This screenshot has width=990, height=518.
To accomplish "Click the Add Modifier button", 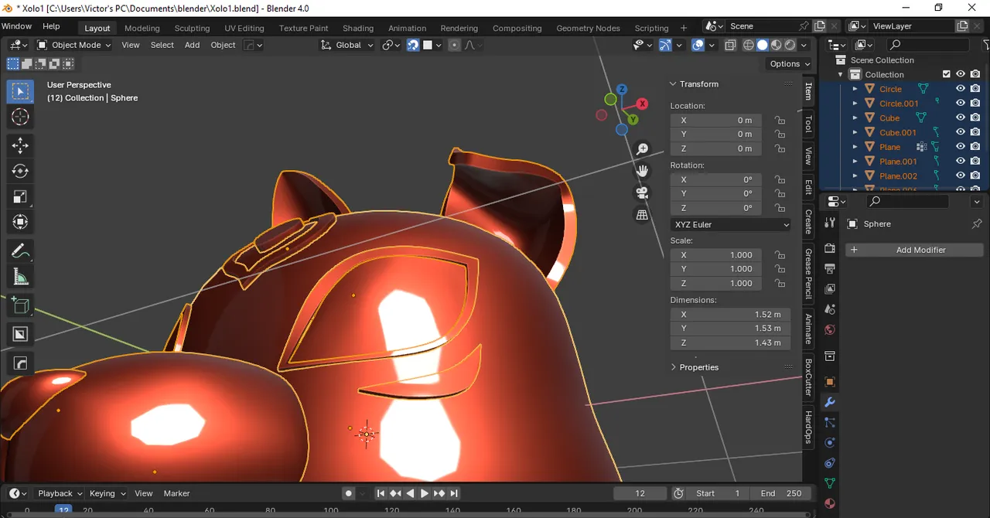I will (x=914, y=250).
